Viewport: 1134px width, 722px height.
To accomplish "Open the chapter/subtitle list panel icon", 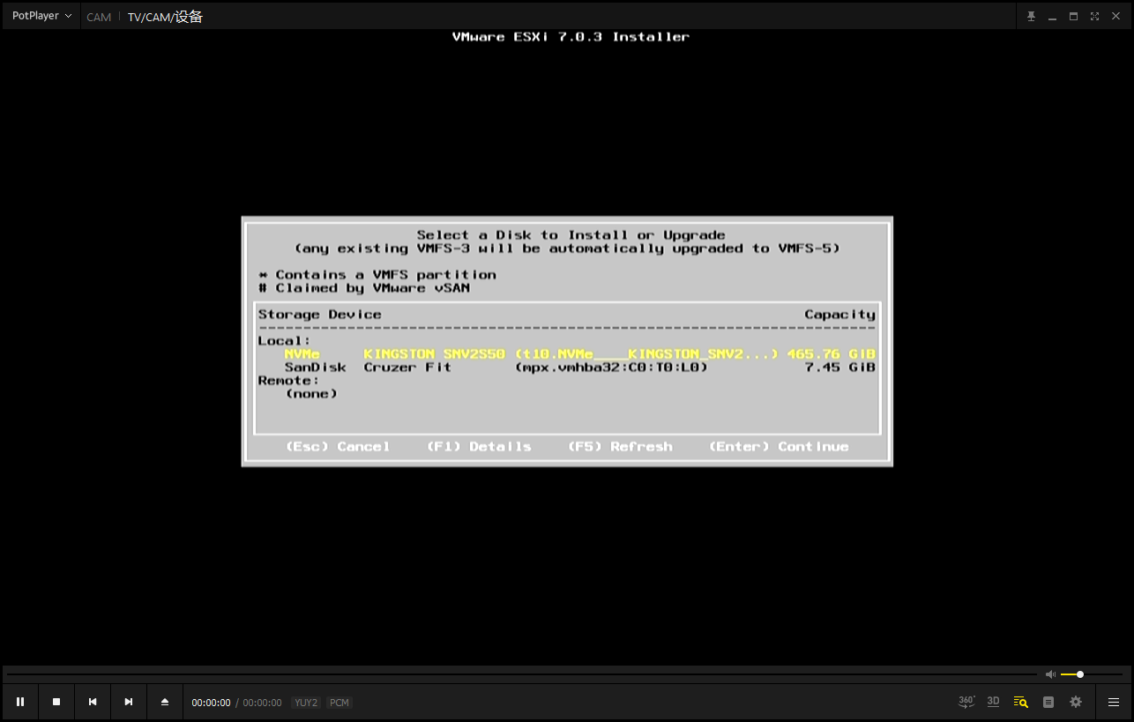I will [1048, 702].
